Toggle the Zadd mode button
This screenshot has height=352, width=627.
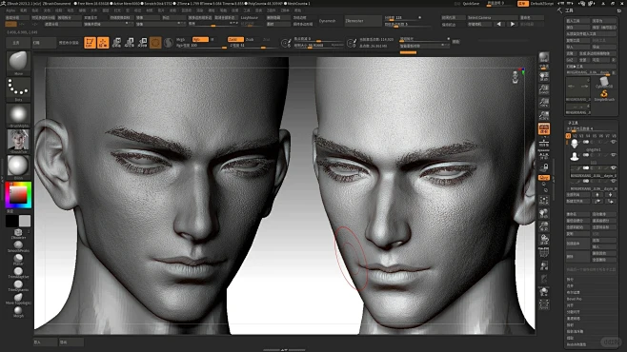point(235,40)
